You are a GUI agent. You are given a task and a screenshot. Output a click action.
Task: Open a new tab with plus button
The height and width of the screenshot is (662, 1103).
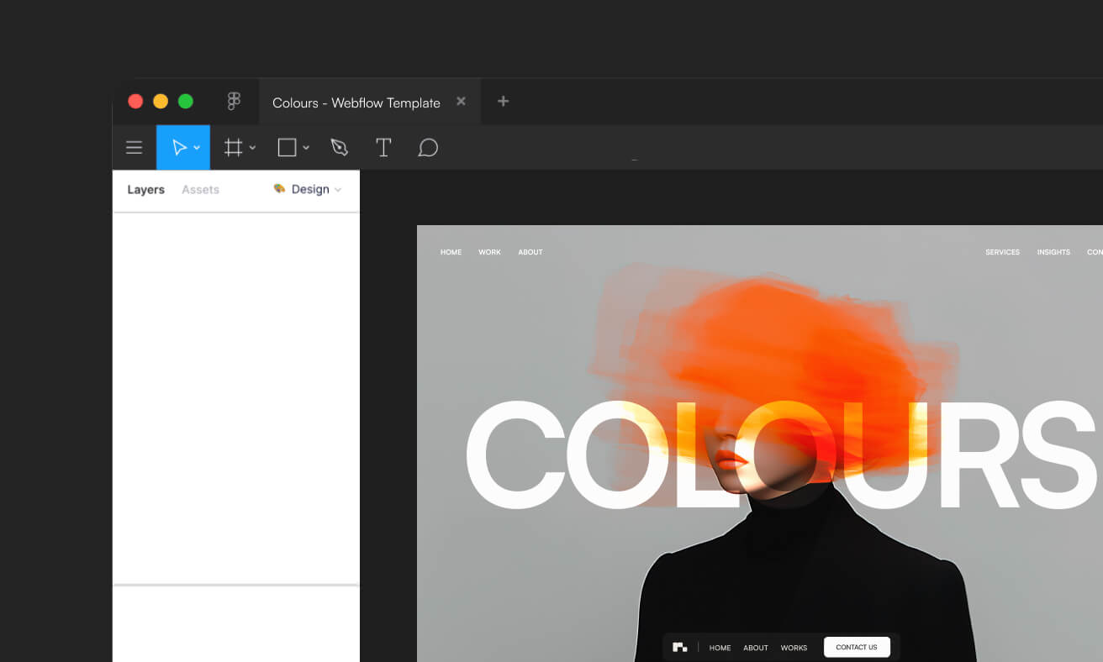(x=503, y=102)
